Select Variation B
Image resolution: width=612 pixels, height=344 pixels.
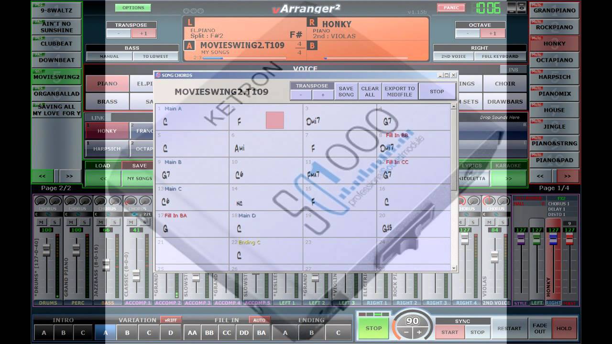[127, 333]
